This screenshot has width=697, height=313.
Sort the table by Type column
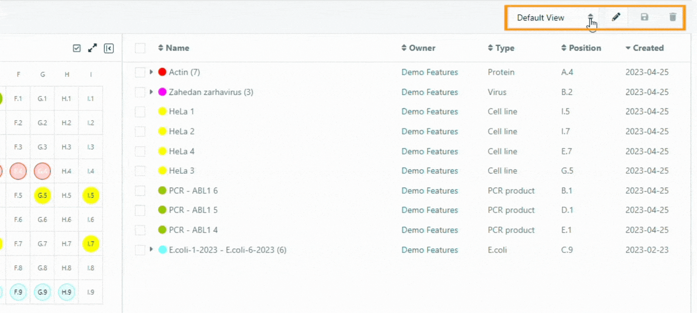501,48
